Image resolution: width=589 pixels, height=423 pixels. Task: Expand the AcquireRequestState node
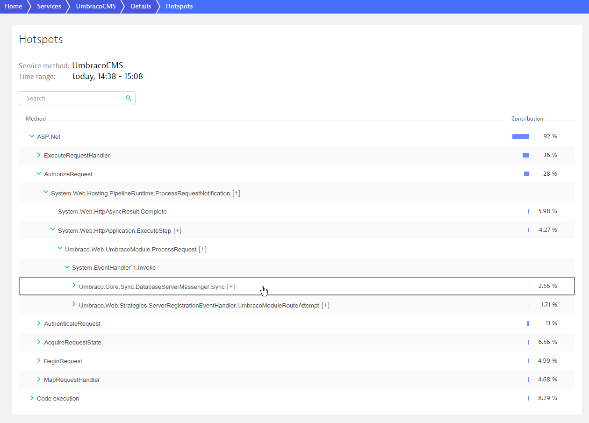click(39, 342)
